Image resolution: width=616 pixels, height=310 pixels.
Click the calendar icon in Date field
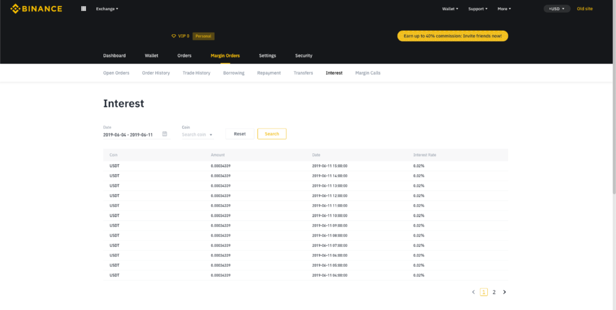pos(165,134)
